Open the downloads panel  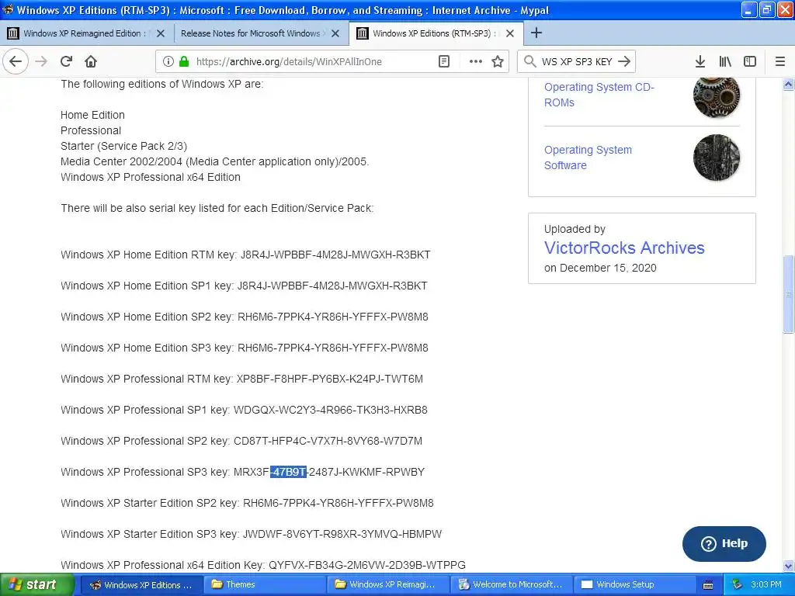click(700, 61)
